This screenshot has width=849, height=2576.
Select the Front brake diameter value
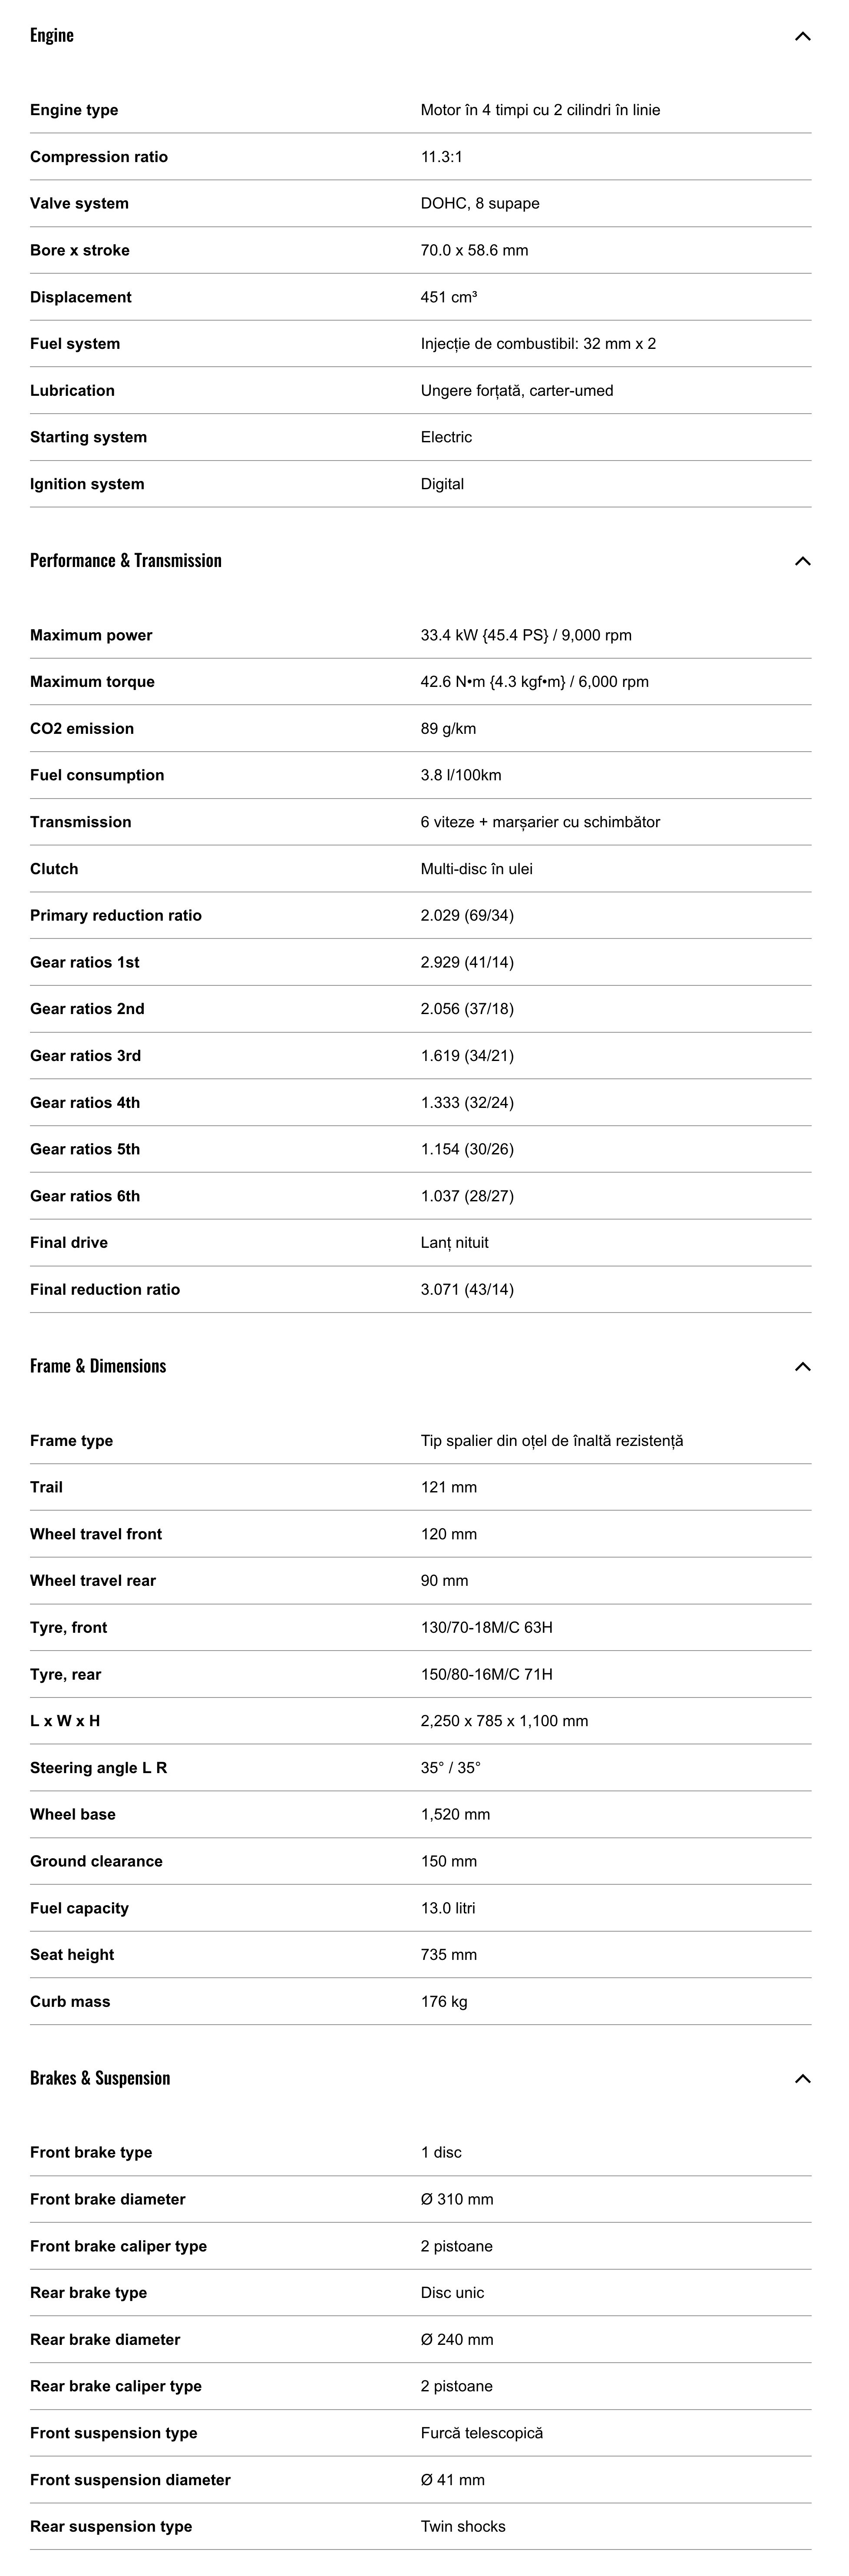pos(457,2199)
